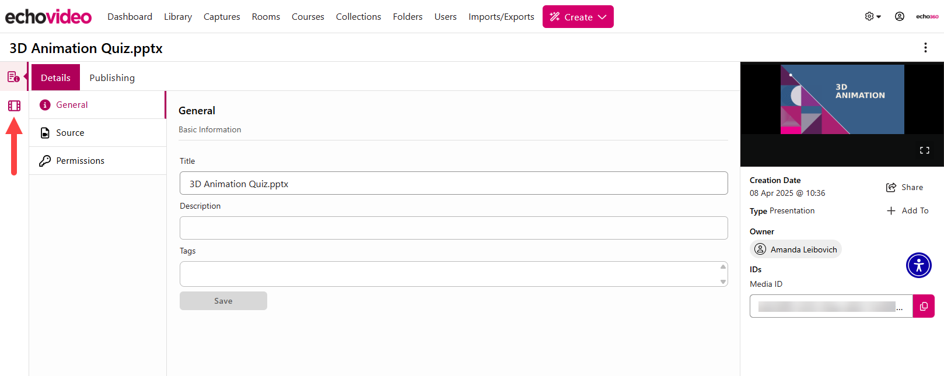Switch to the Publishing tab
The width and height of the screenshot is (944, 376).
click(112, 78)
